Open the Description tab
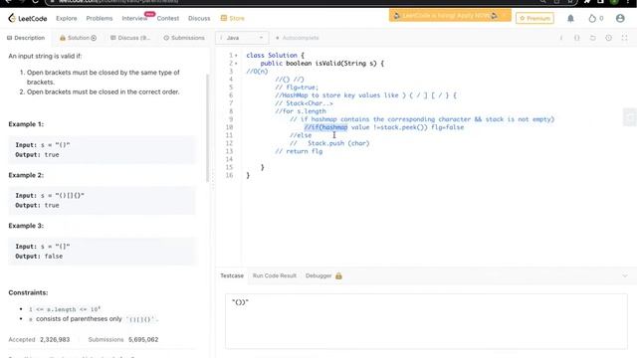The height and width of the screenshot is (358, 637). point(26,38)
